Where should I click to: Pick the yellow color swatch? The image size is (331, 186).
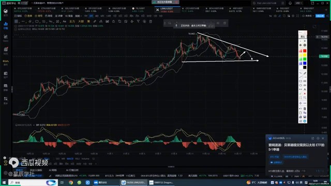pyautogui.click(x=305, y=55)
